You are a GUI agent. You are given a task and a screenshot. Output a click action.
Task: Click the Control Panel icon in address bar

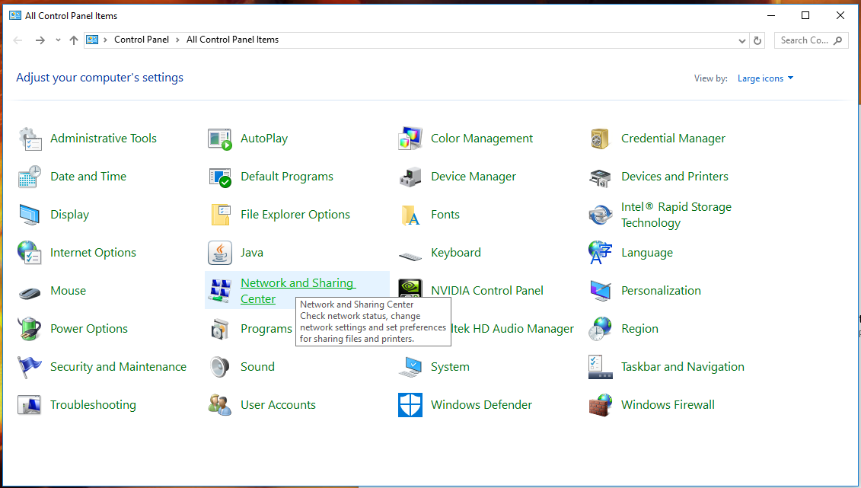pyautogui.click(x=92, y=40)
